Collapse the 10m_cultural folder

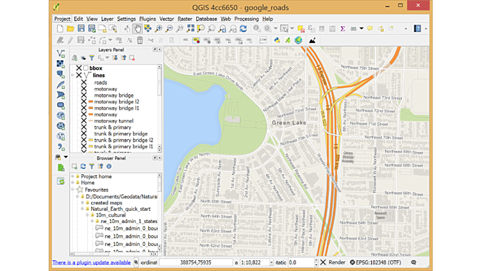point(88,215)
